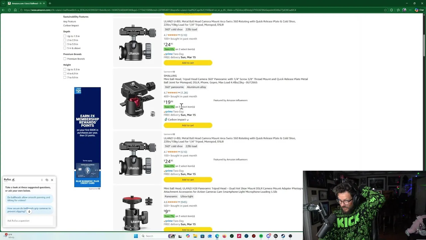This screenshot has height=240, width=426.
Task: Open Spotify from the taskbar
Action: tap(261, 236)
